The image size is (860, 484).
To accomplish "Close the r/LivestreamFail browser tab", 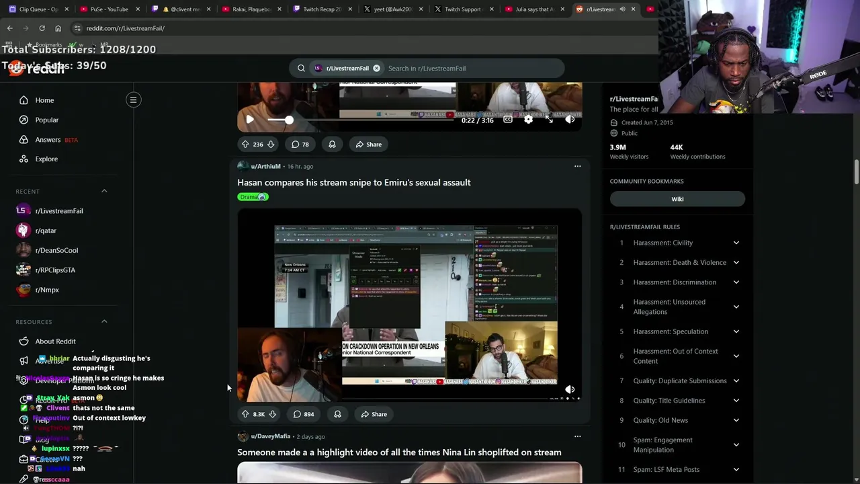I will tap(633, 9).
